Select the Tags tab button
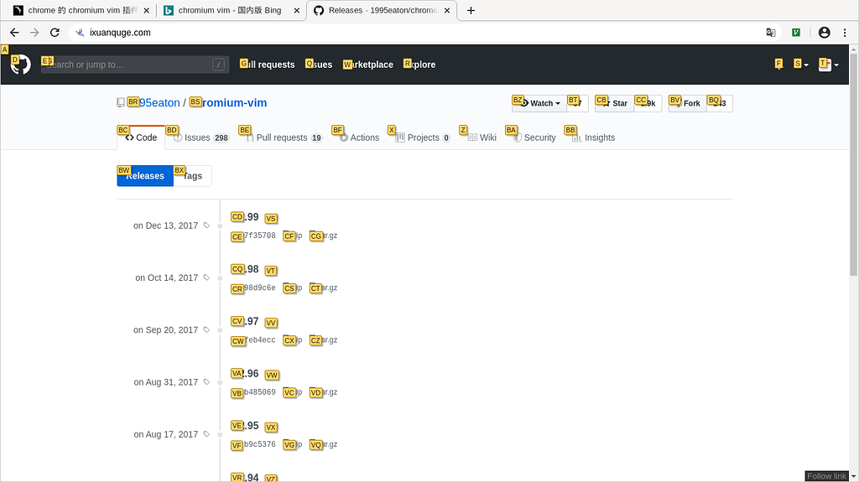Image resolution: width=859 pixels, height=482 pixels. tap(192, 176)
